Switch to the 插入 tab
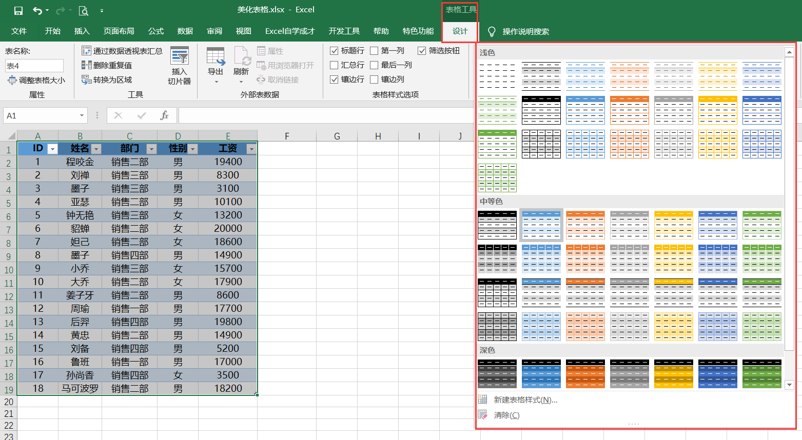The height and width of the screenshot is (440, 802). click(82, 31)
